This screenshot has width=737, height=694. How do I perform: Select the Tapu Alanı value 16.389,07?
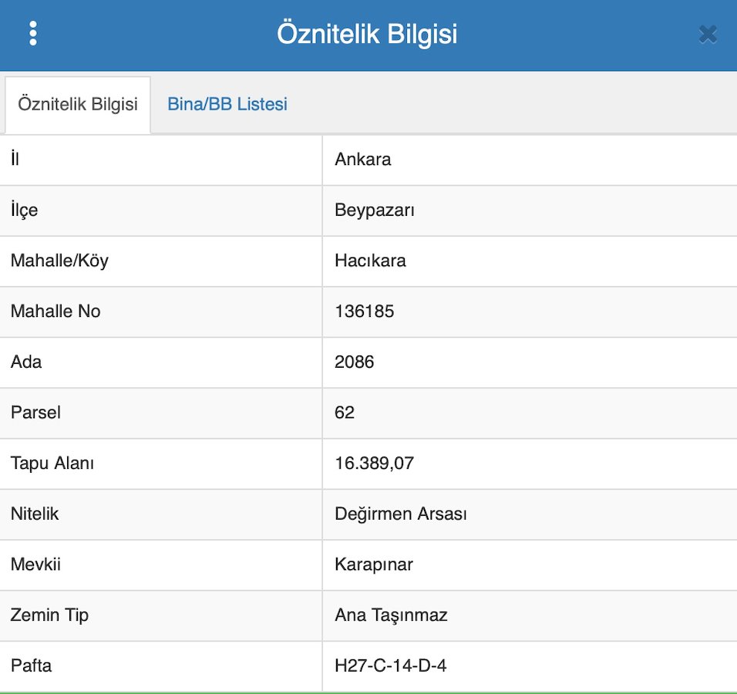(x=375, y=463)
